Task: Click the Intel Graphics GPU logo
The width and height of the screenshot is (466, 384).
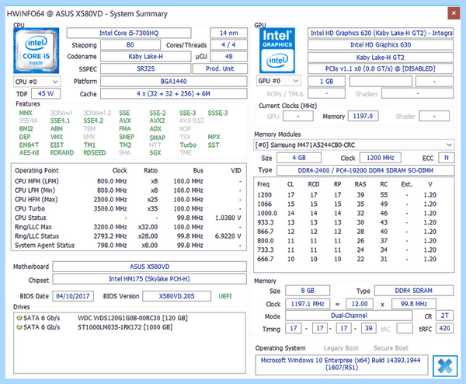Action: click(277, 51)
